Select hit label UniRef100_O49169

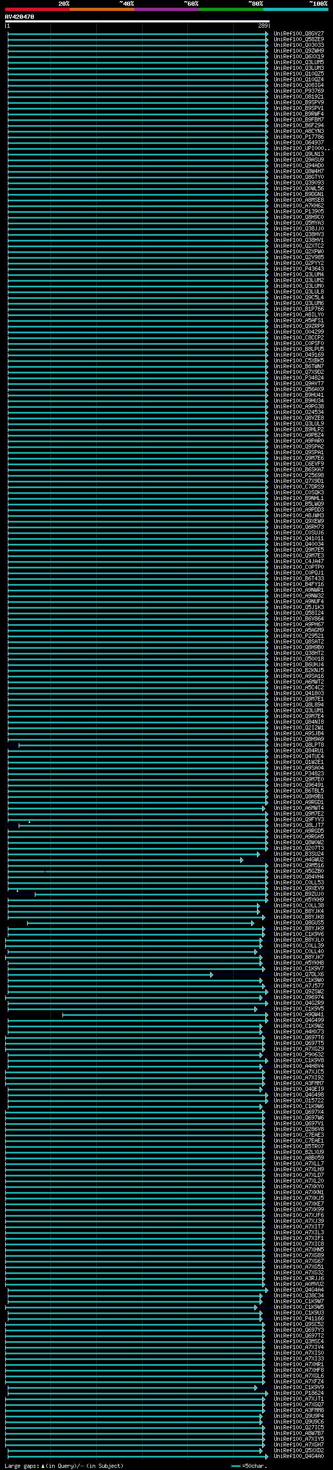(299, 355)
